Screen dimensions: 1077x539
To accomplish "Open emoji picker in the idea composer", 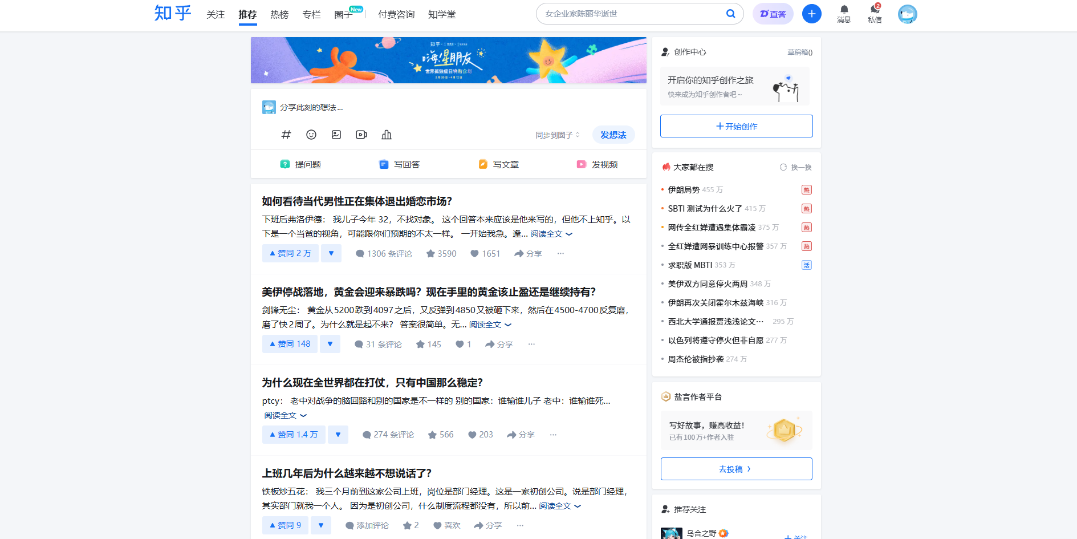I will tap(311, 135).
